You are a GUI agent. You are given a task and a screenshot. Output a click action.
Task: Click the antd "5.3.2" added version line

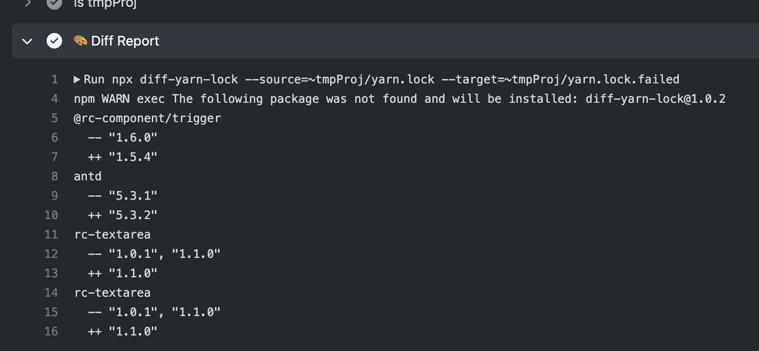pyautogui.click(x=123, y=215)
